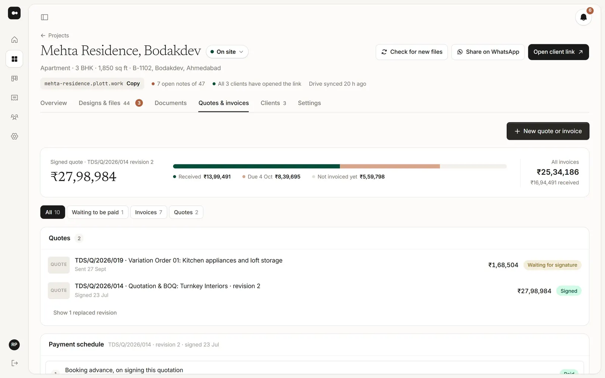Click the Payment schedule heading
Image resolution: width=605 pixels, height=378 pixels.
point(76,344)
